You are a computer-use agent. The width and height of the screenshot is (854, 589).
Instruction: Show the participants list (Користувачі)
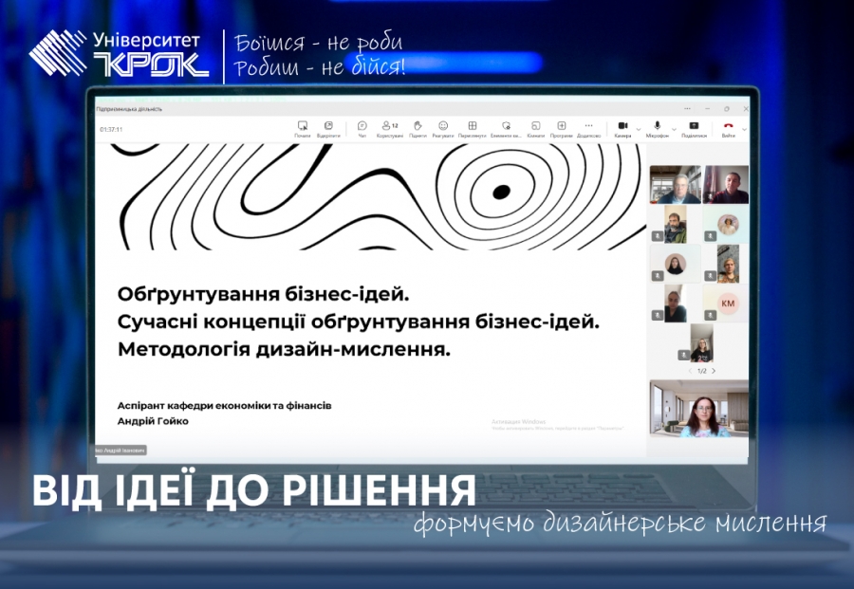point(389,126)
